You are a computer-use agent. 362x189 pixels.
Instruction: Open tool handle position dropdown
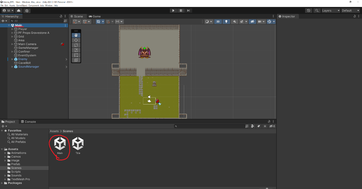(77, 22)
